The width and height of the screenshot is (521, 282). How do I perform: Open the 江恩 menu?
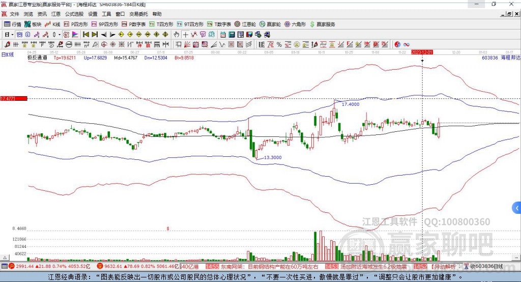click(x=56, y=14)
